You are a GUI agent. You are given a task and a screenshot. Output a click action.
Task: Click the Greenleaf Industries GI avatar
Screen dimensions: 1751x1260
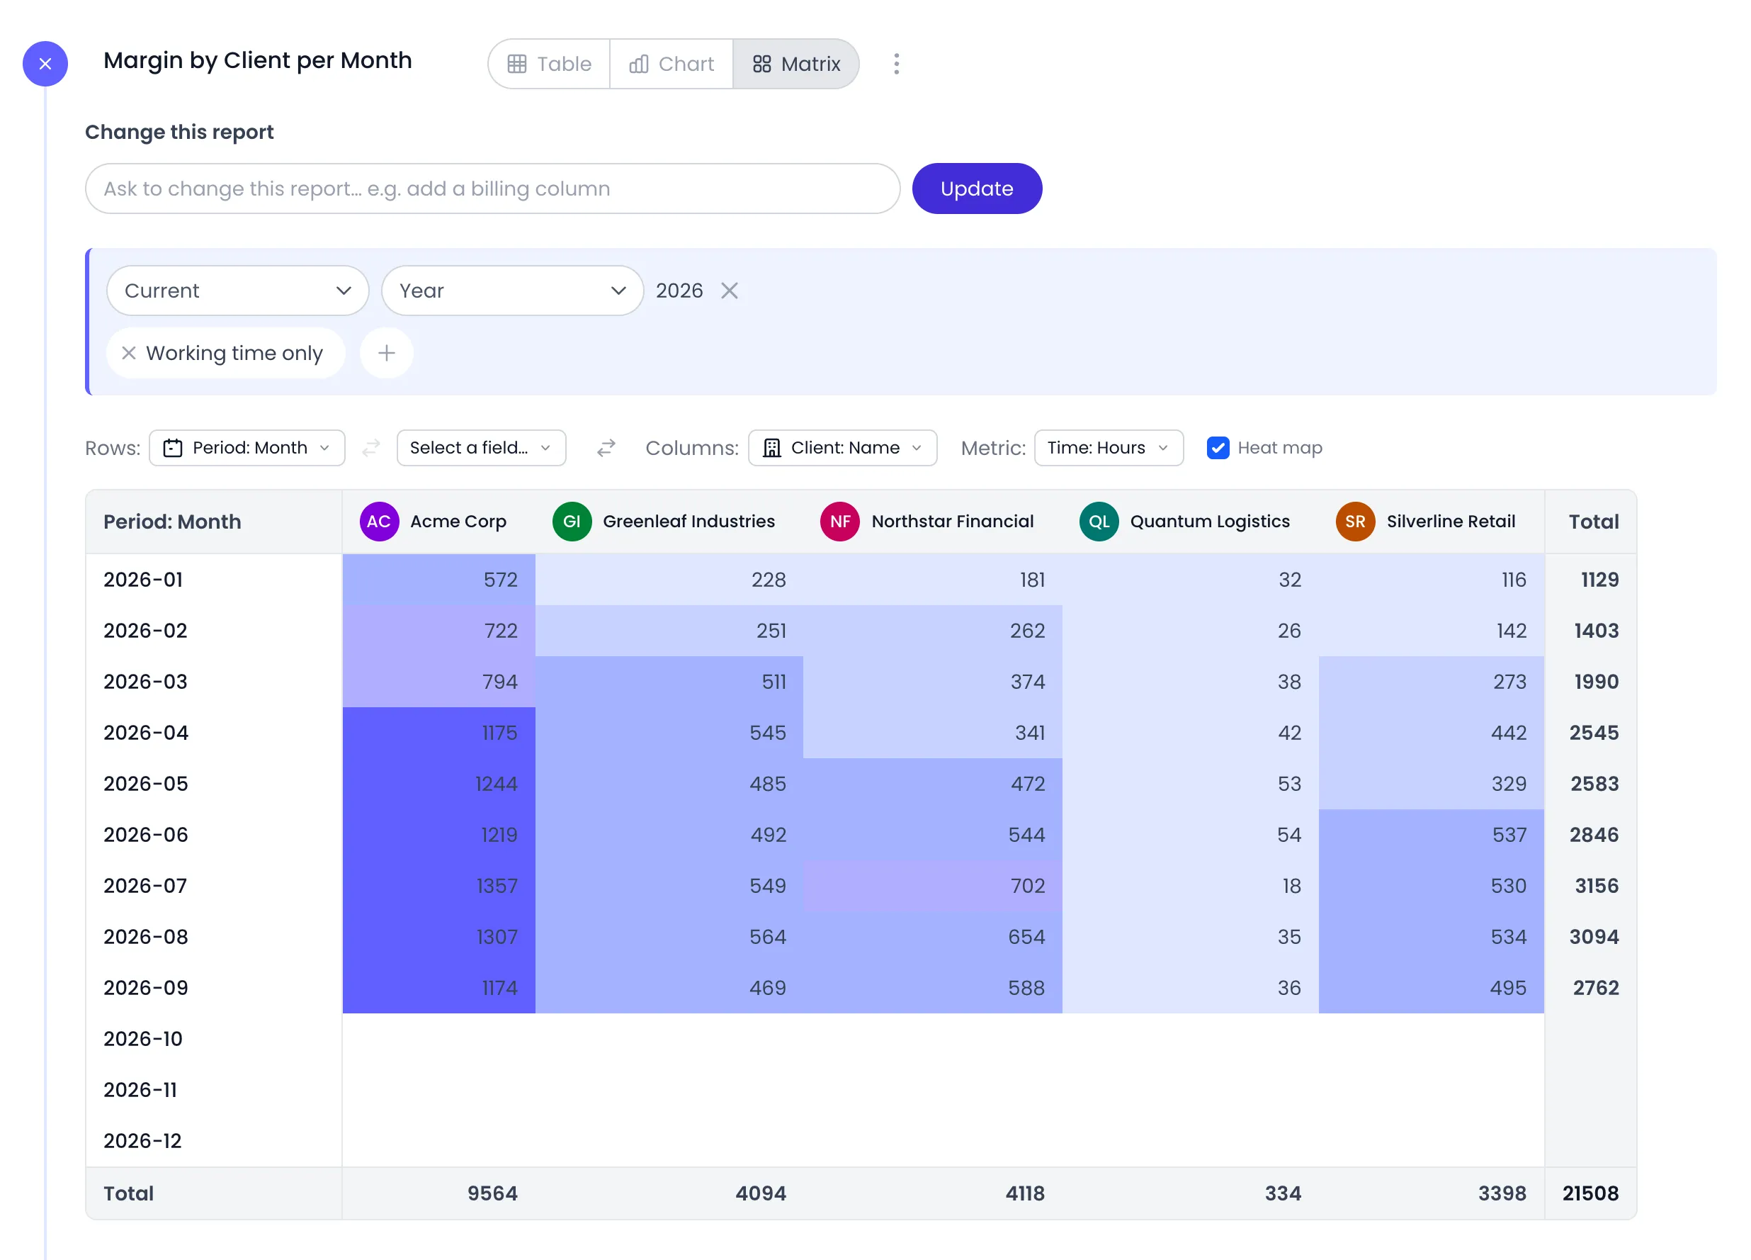[572, 522]
